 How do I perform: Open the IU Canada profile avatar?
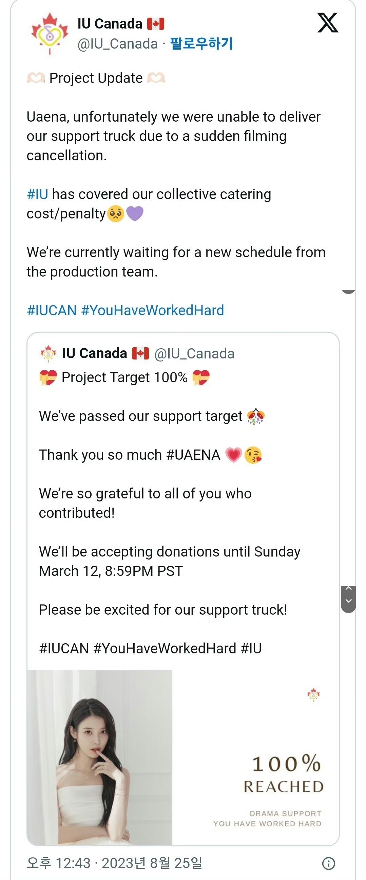click(x=50, y=34)
